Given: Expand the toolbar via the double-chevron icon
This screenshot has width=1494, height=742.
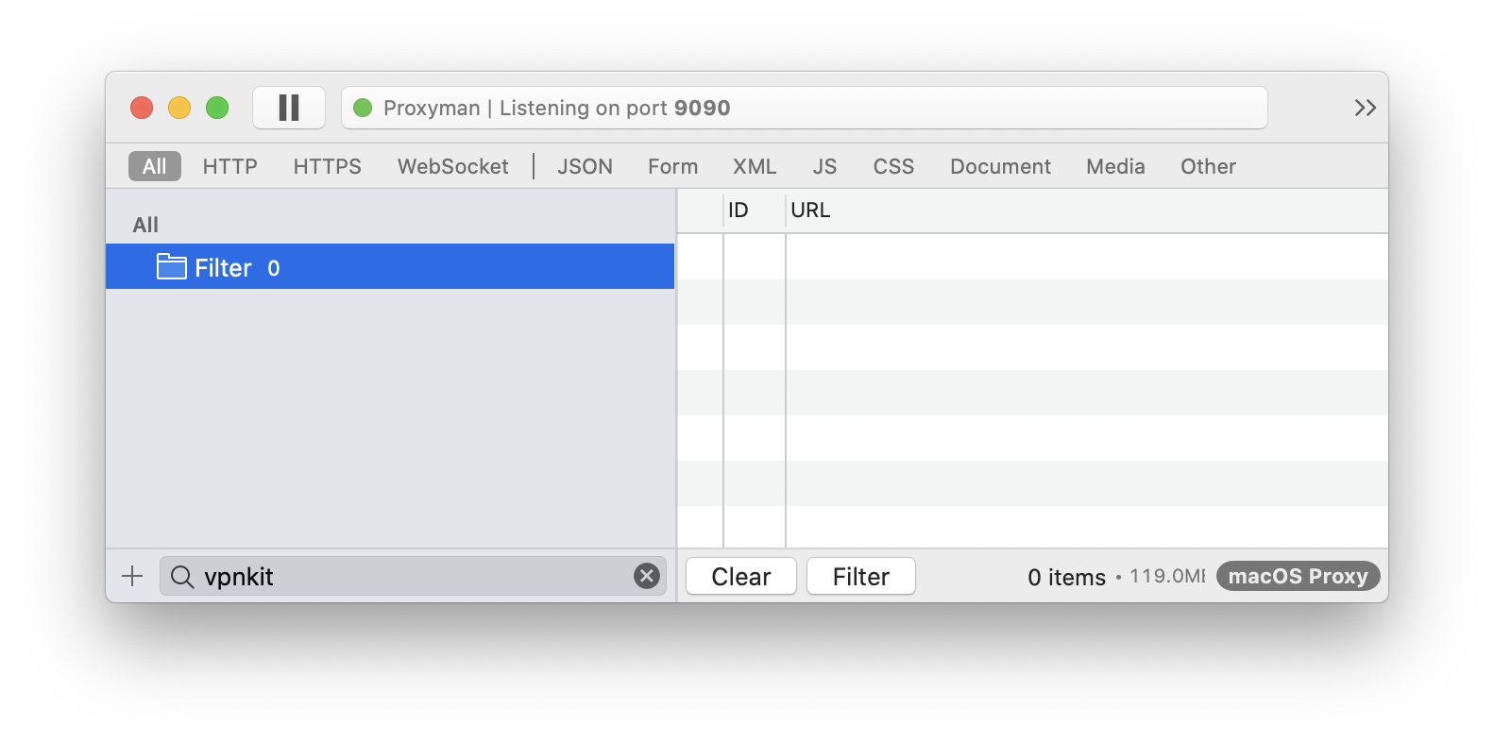Looking at the screenshot, I should [1365, 107].
